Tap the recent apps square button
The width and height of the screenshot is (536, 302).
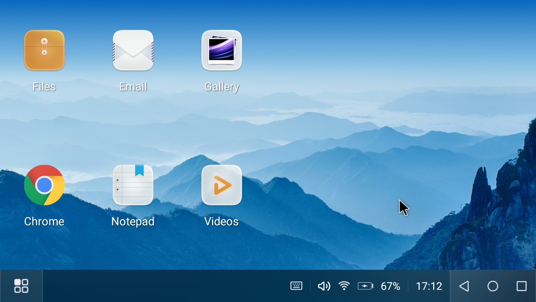tap(521, 286)
